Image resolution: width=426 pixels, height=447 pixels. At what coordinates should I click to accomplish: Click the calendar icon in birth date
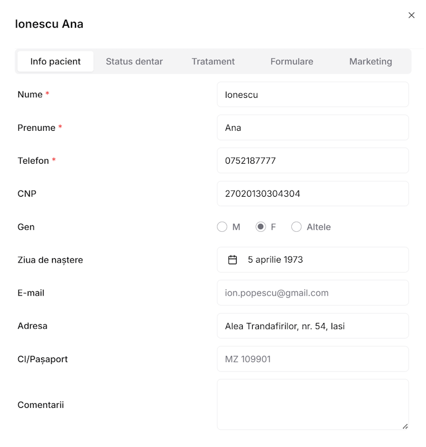[233, 260]
